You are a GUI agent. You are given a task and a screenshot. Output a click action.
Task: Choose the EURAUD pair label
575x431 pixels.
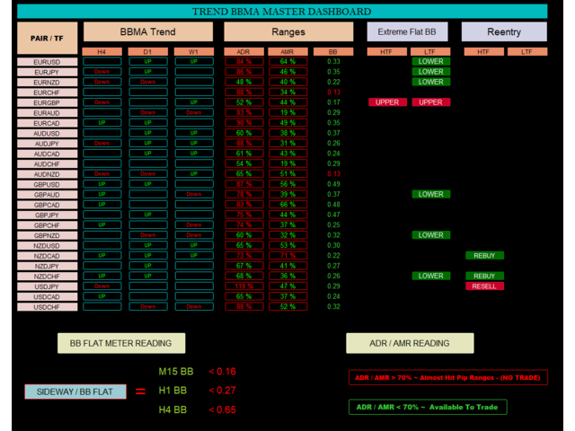(48, 113)
